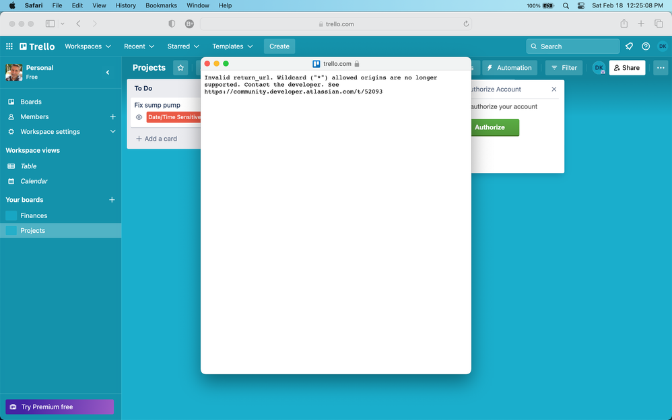The image size is (672, 420).
Task: Toggle Safari sidebar visibility
Action: 50,24
